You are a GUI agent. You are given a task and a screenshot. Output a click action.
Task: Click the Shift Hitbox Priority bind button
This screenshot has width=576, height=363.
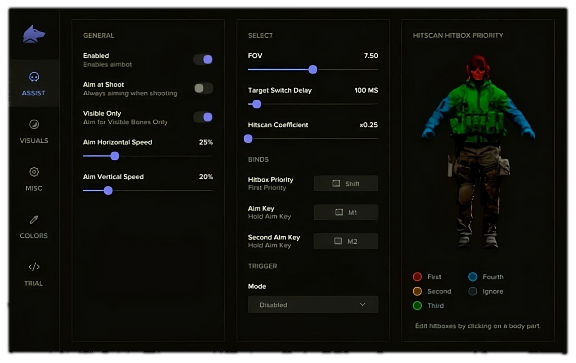345,183
